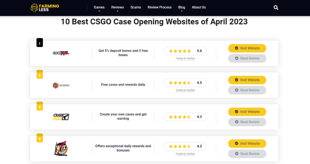Click 'Get 5% deposit bonus and 3 free boxes'
Image resolution: width=310 pixels, height=164 pixels.
[x=123, y=53]
